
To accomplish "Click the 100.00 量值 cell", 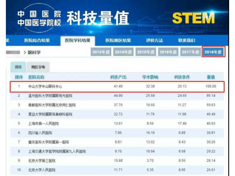I will 211,87.
